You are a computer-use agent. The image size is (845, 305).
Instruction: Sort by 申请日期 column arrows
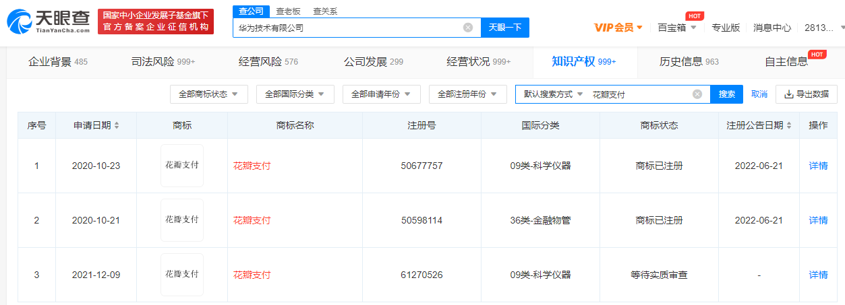click(117, 126)
